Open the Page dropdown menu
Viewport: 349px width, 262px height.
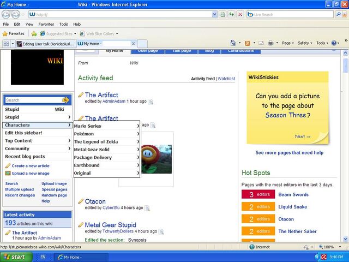tap(288, 43)
